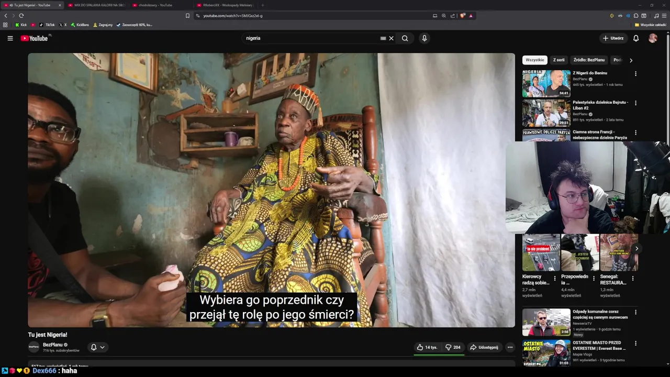The image size is (670, 377).
Task: Open Brave Rewards triangle icon
Action: coord(471,16)
